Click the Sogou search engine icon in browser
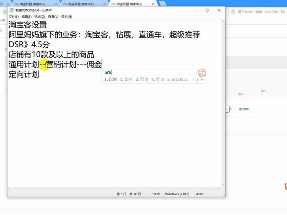This screenshot has height=215, width=287. point(233,12)
